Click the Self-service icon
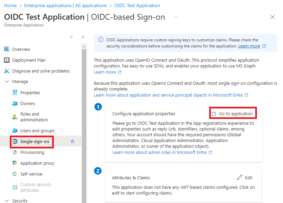 click(x=15, y=174)
